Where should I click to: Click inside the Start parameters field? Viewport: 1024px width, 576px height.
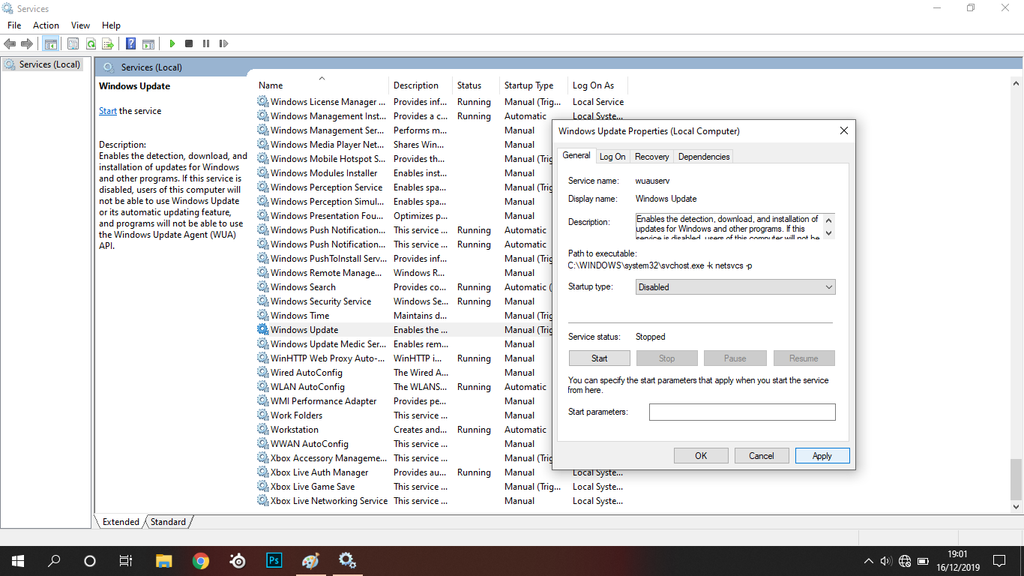point(741,412)
